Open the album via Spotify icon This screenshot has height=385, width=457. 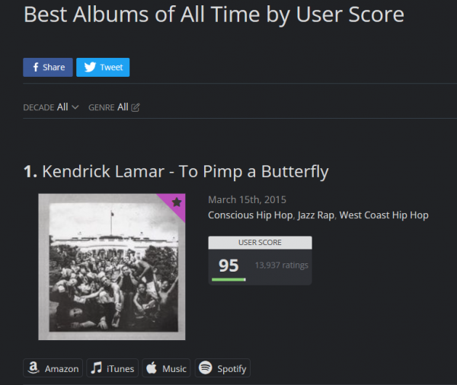click(x=205, y=368)
